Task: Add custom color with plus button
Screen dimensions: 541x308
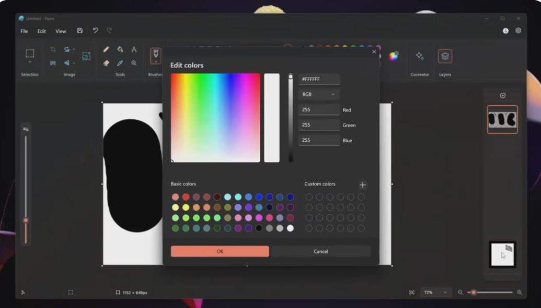Action: coord(363,185)
